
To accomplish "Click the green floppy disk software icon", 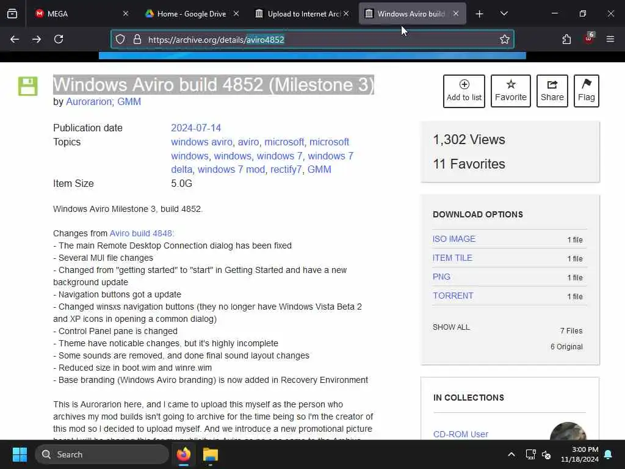I will tap(28, 86).
